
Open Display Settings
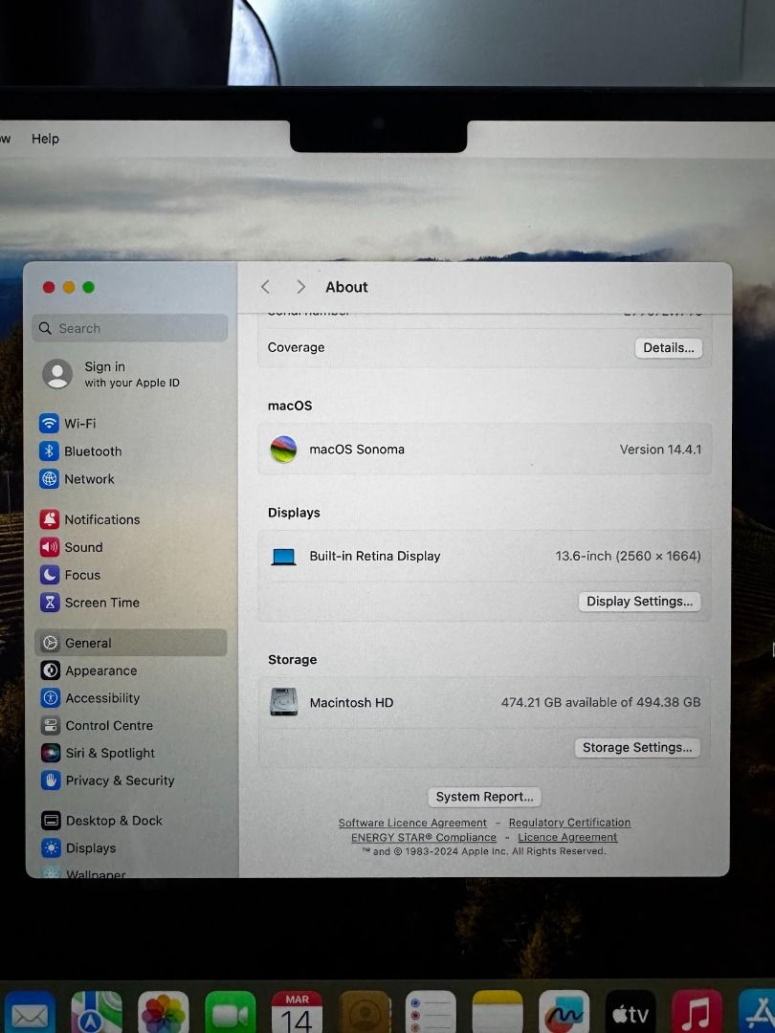pyautogui.click(x=639, y=602)
